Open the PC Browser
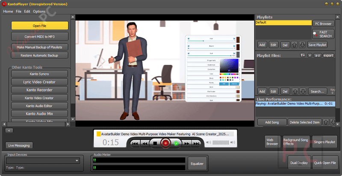342x176 pixels. pos(323,24)
